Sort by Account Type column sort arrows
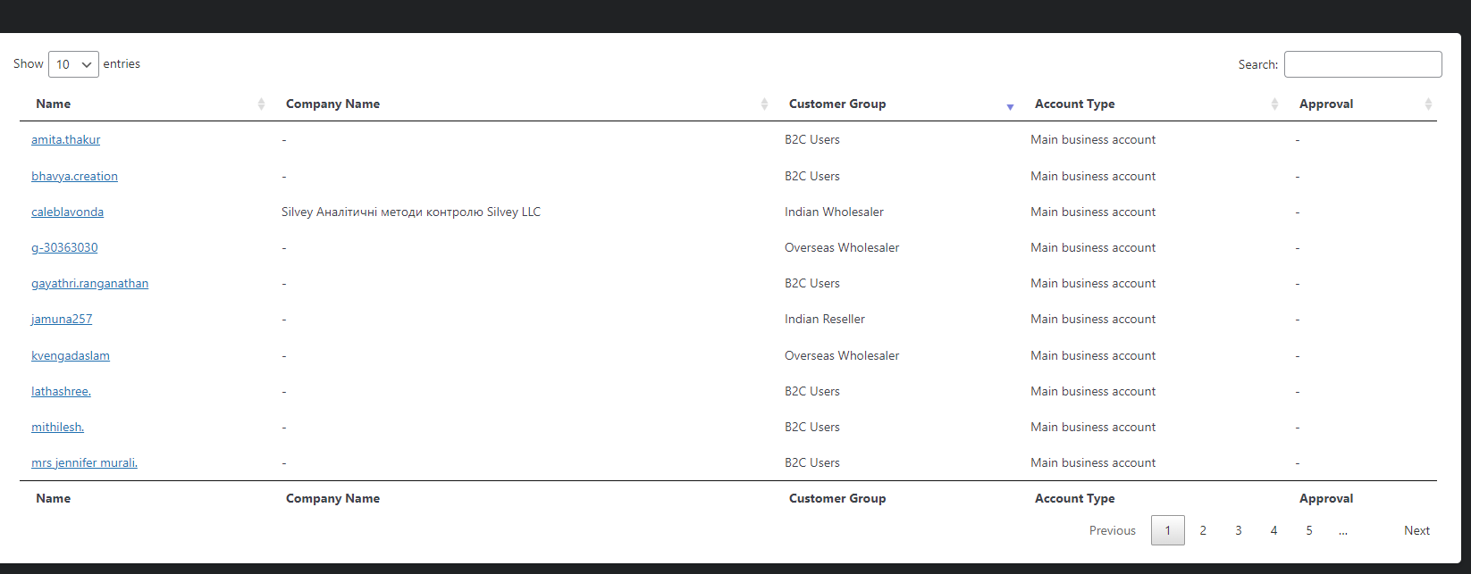 pyautogui.click(x=1274, y=104)
